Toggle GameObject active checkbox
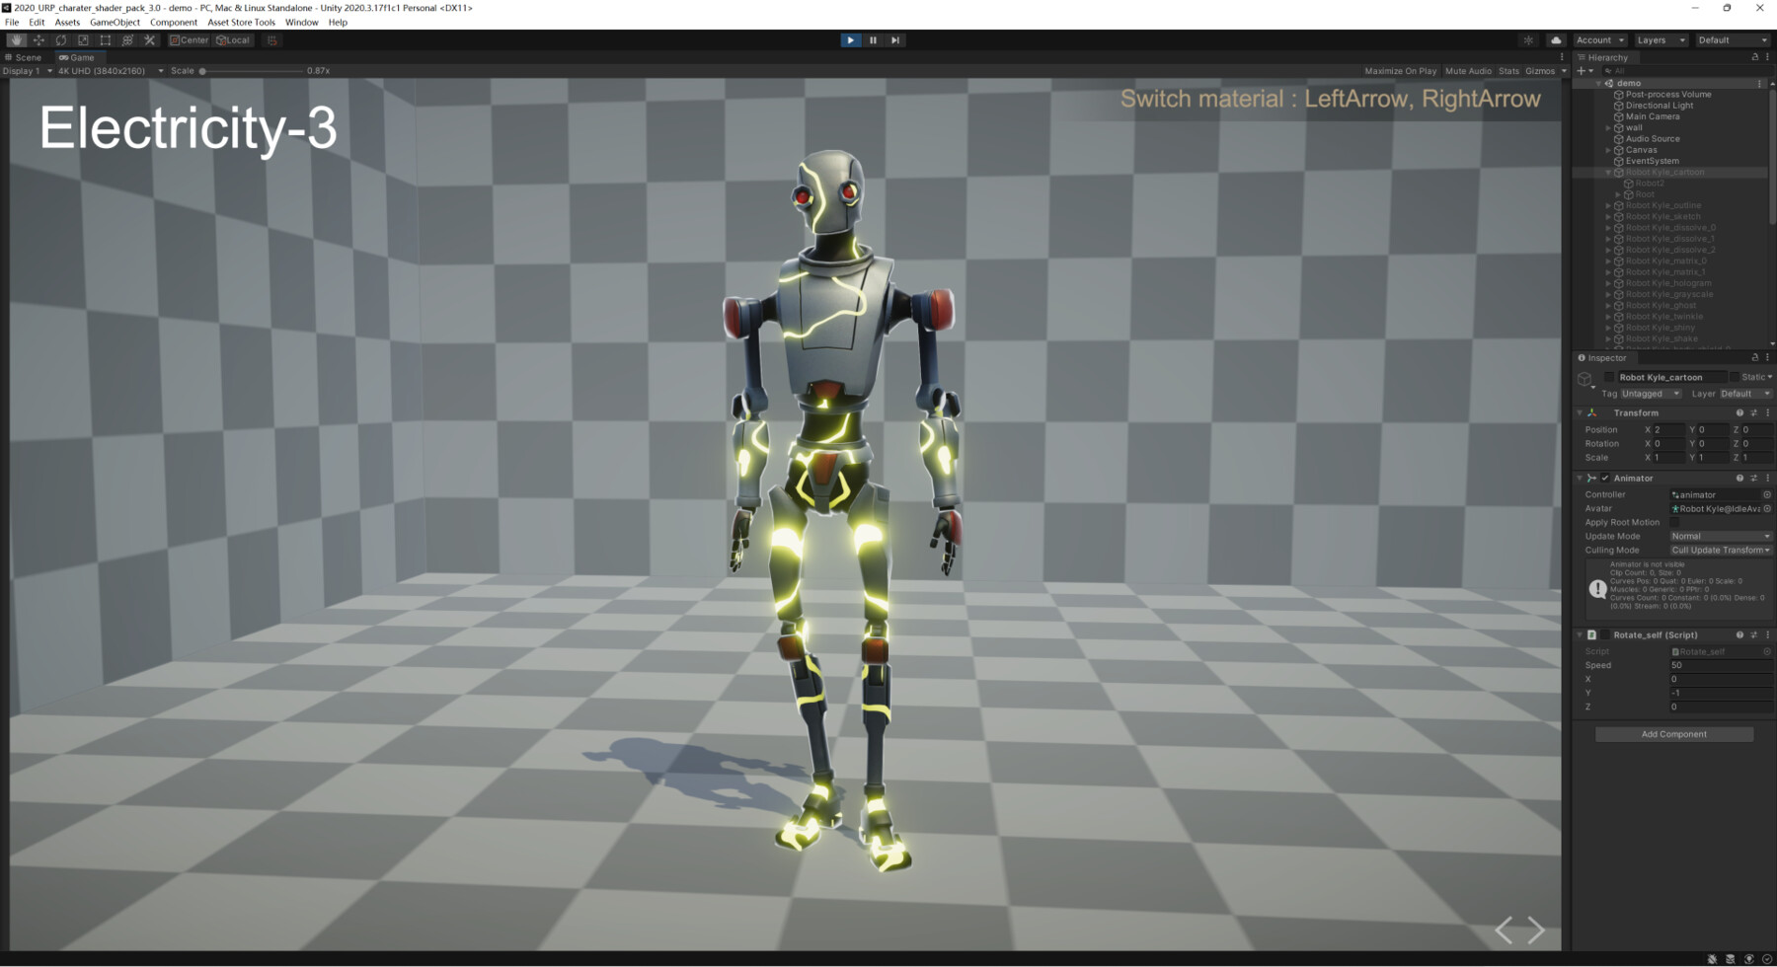 (x=1609, y=377)
